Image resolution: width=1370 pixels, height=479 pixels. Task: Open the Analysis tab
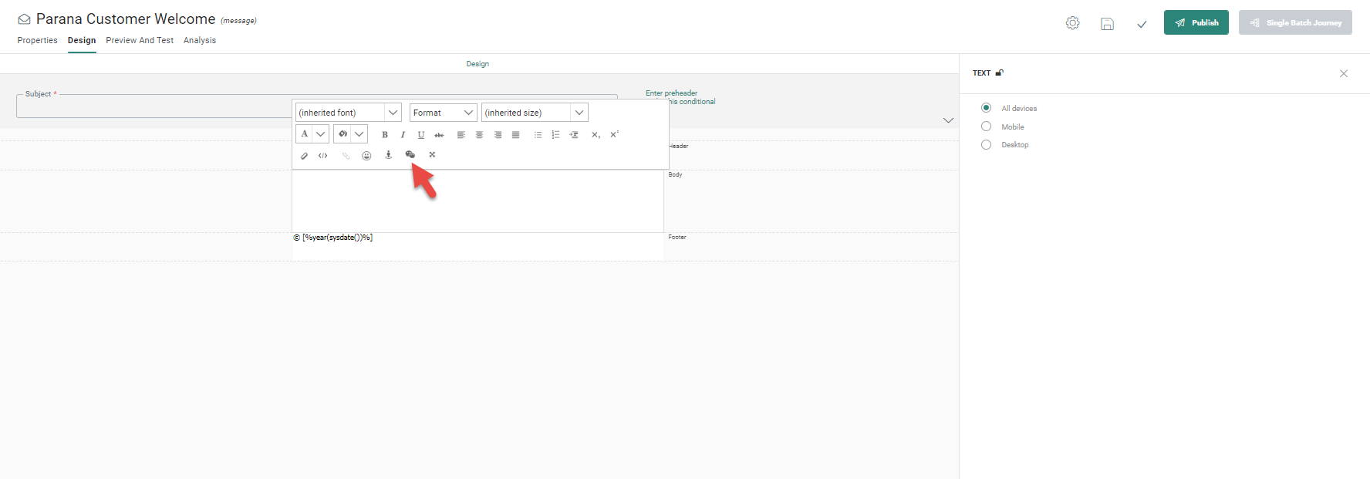pyautogui.click(x=200, y=40)
